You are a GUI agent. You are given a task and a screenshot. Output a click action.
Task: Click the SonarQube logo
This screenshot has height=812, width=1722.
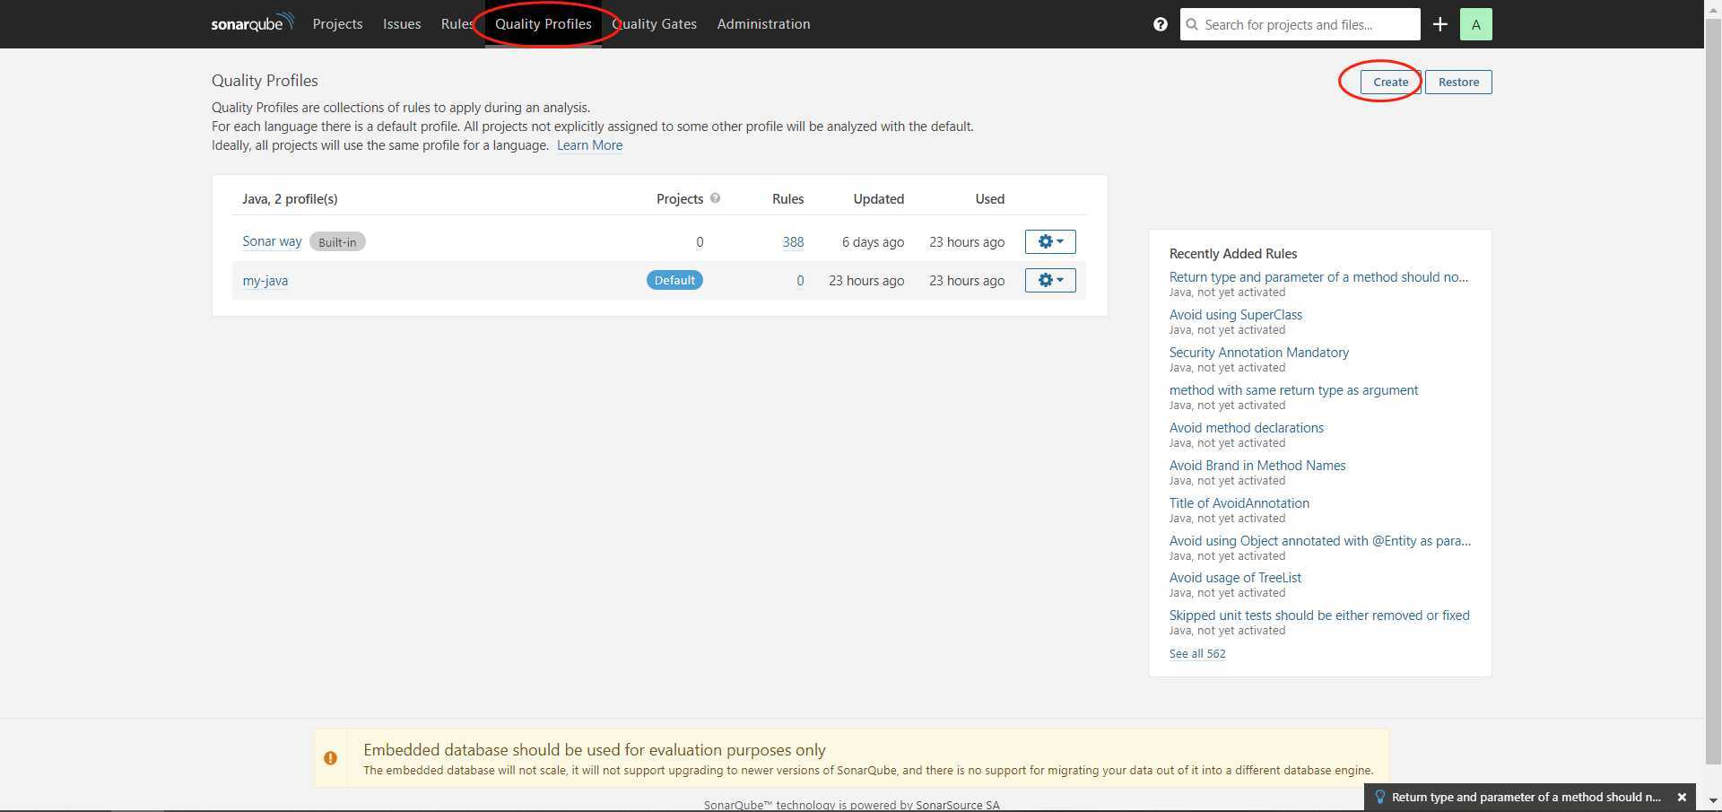coord(252,22)
